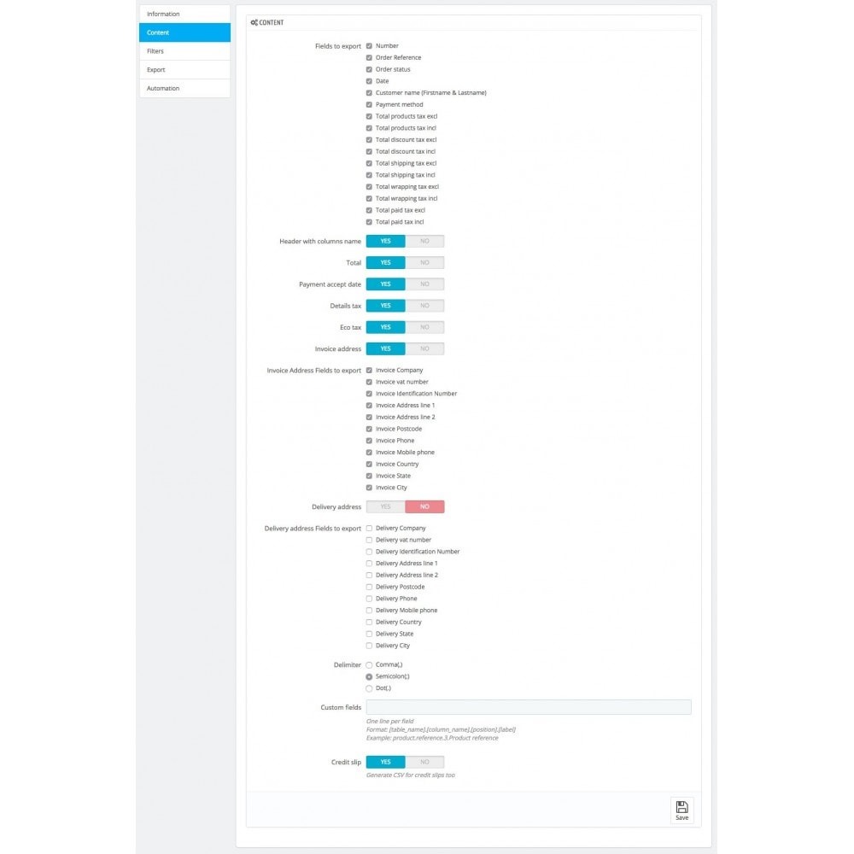The width and height of the screenshot is (854, 854).
Task: Disable the Credit slip option
Action: pyautogui.click(x=424, y=761)
